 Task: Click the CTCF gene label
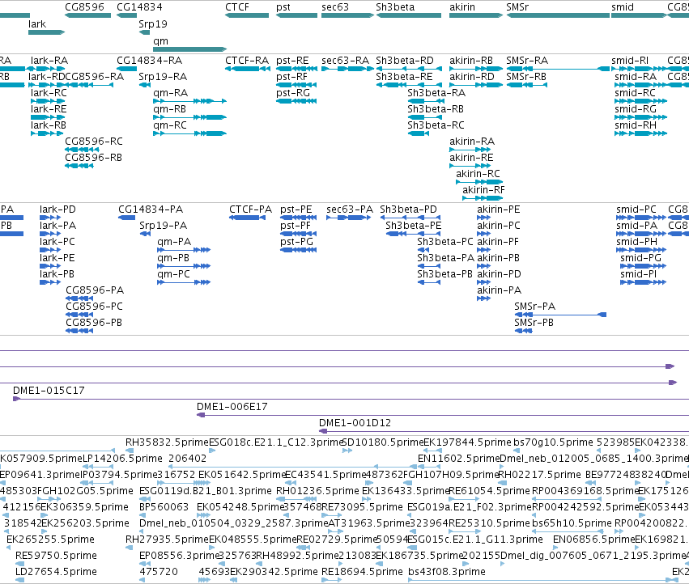[237, 7]
